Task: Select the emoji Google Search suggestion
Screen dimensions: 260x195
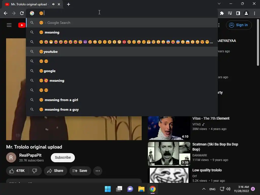Action: [x=122, y=23]
